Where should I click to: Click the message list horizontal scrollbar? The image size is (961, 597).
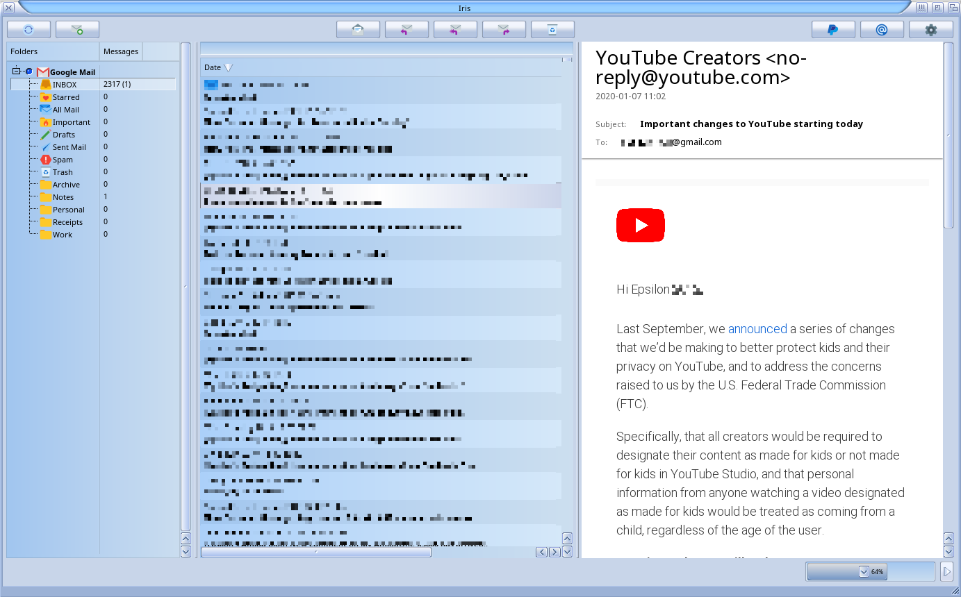tap(315, 553)
